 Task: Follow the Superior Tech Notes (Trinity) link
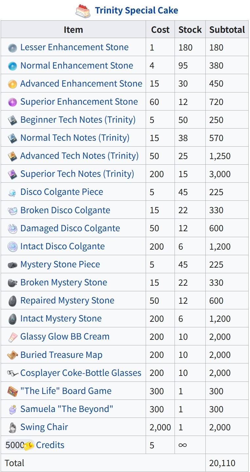[77, 174]
